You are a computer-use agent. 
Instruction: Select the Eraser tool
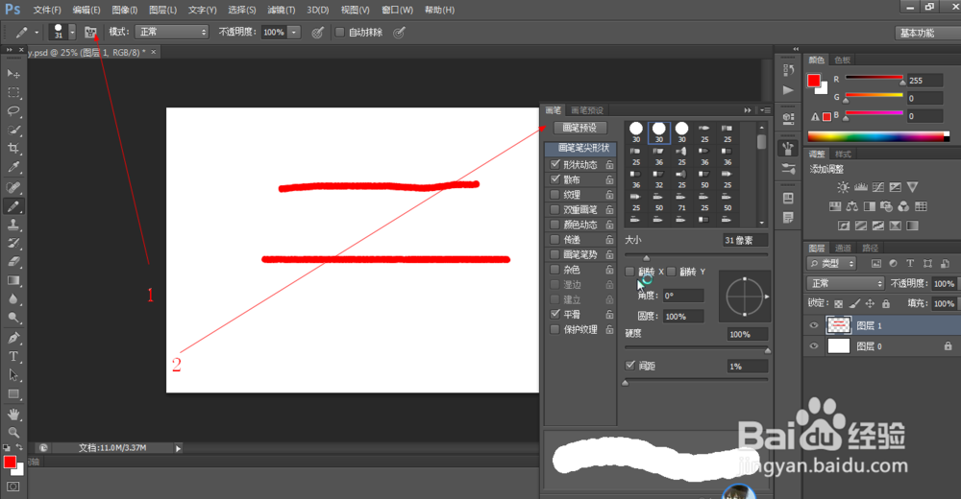pyautogui.click(x=13, y=262)
